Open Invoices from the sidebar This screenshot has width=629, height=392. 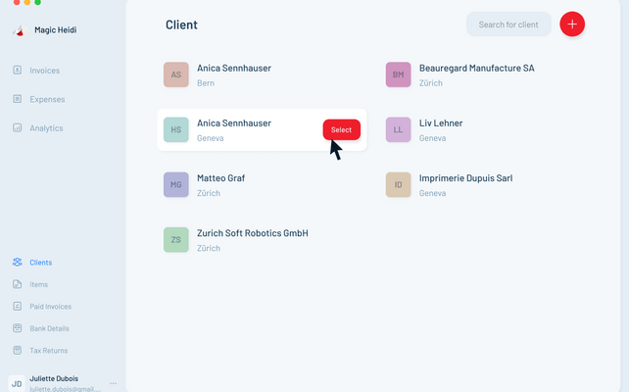(x=44, y=71)
